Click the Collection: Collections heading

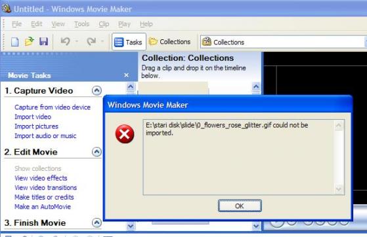(188, 58)
